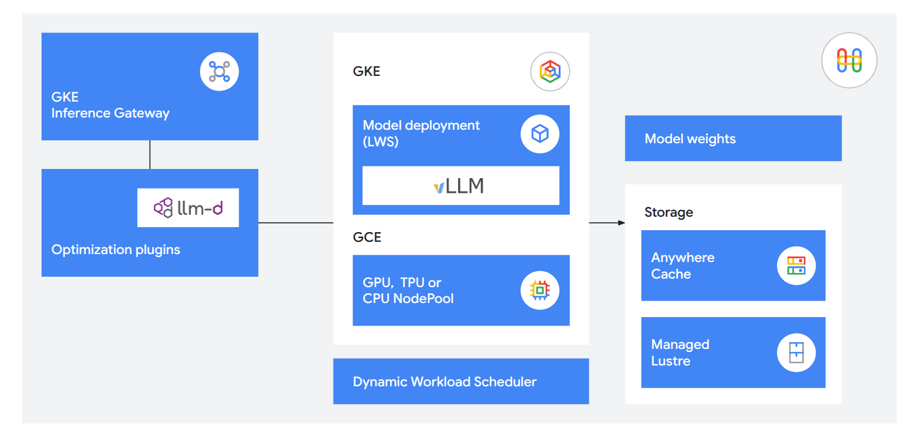Image resolution: width=915 pixels, height=442 pixels.
Task: Select the GPU/TPU chip icon
Action: [539, 290]
